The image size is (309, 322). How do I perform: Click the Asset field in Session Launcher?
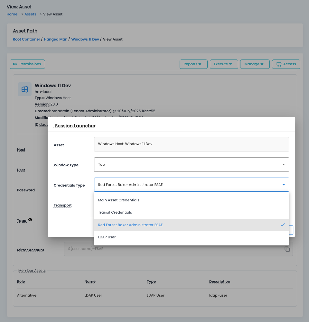tap(191, 144)
